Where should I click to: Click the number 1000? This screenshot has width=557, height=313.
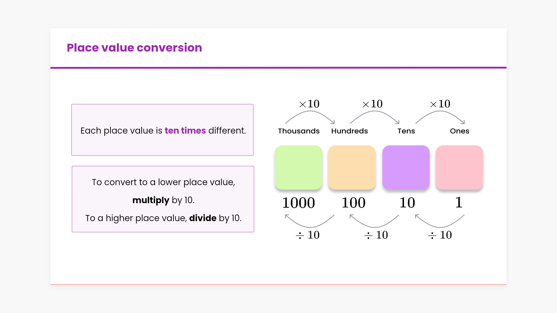[299, 203]
